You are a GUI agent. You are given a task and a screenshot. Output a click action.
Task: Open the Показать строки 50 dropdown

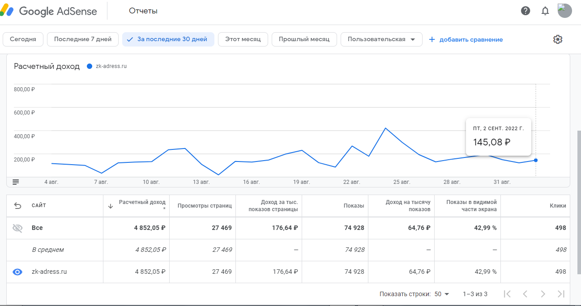[441, 294]
